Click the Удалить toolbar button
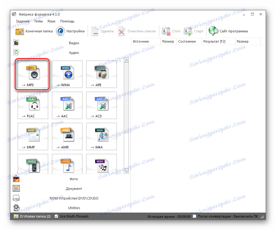The height and width of the screenshot is (230, 276). tap(102, 31)
